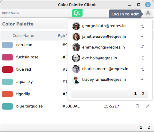Go to page 2 of color palette
This screenshot has width=154, height=132.
tap(149, 127)
